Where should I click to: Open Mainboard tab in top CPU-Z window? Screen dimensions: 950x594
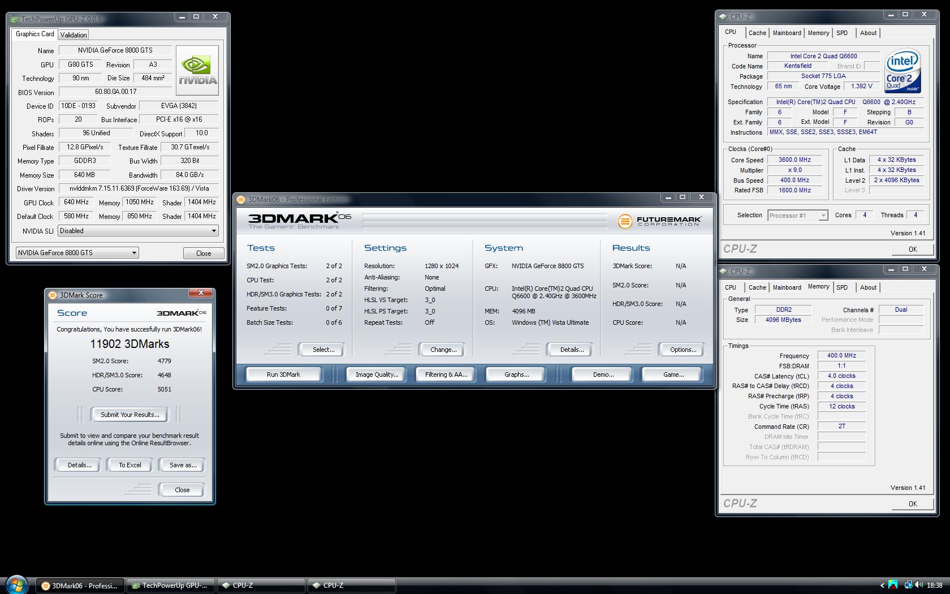coord(787,33)
